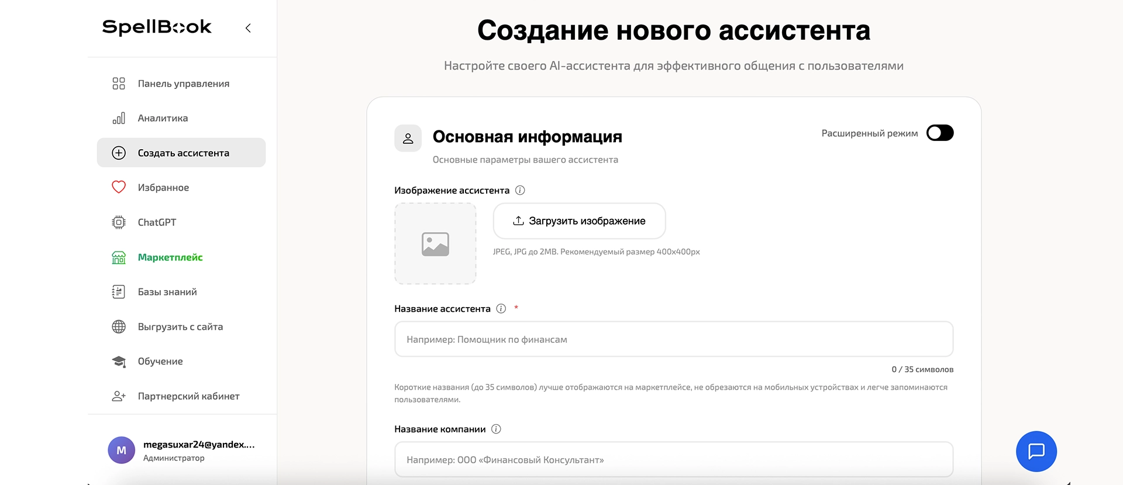Viewport: 1123px width, 485px height.
Task: Open Базы знаний in the sidebar
Action: 167,292
